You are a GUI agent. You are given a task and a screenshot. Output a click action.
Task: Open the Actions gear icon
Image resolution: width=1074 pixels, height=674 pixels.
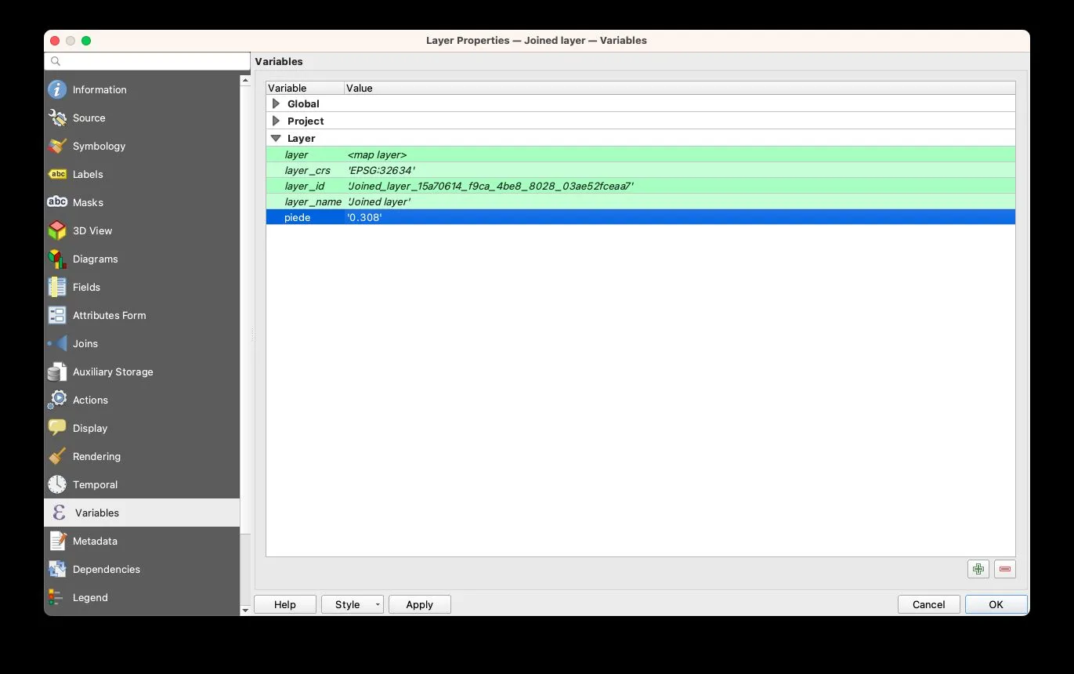(x=57, y=400)
